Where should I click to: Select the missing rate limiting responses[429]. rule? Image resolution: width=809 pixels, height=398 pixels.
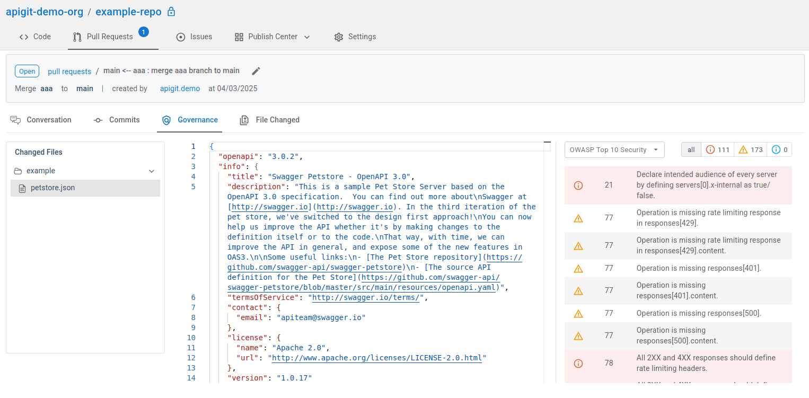(x=678, y=218)
